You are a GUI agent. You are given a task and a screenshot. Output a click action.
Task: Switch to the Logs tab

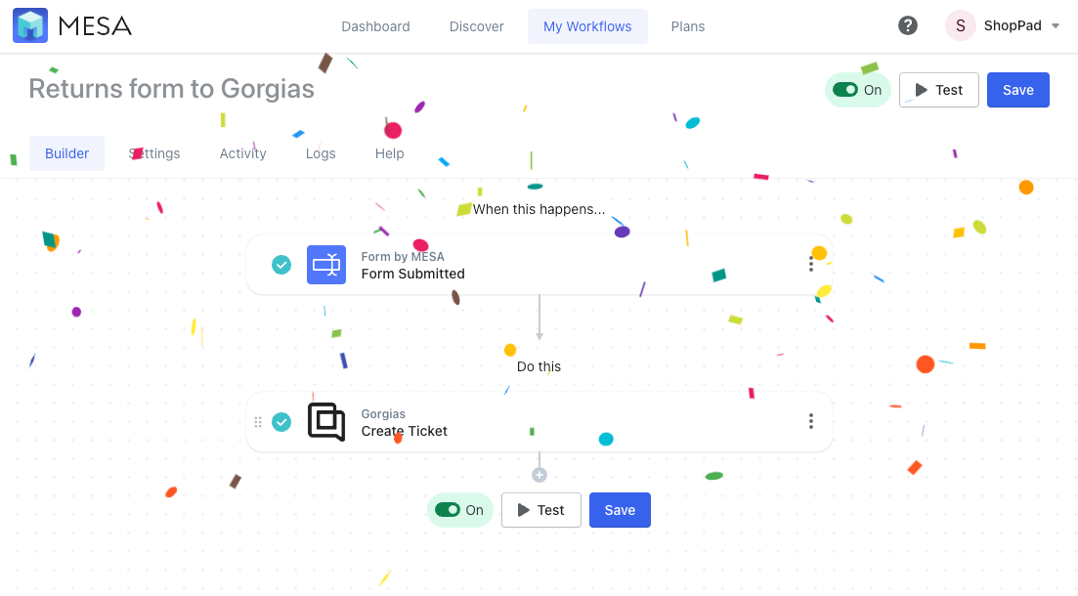click(x=321, y=153)
